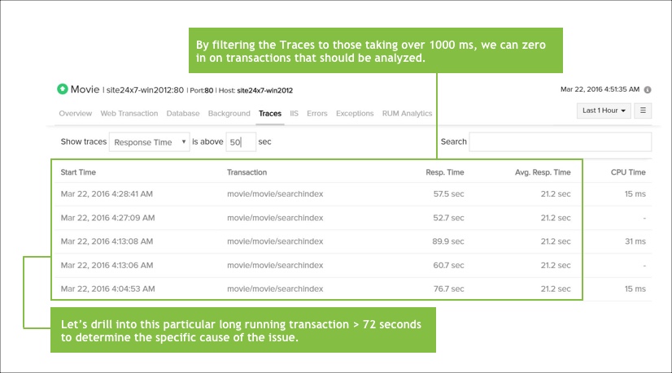
Task: Click the 76.7 sec response time cell
Action: click(x=448, y=289)
